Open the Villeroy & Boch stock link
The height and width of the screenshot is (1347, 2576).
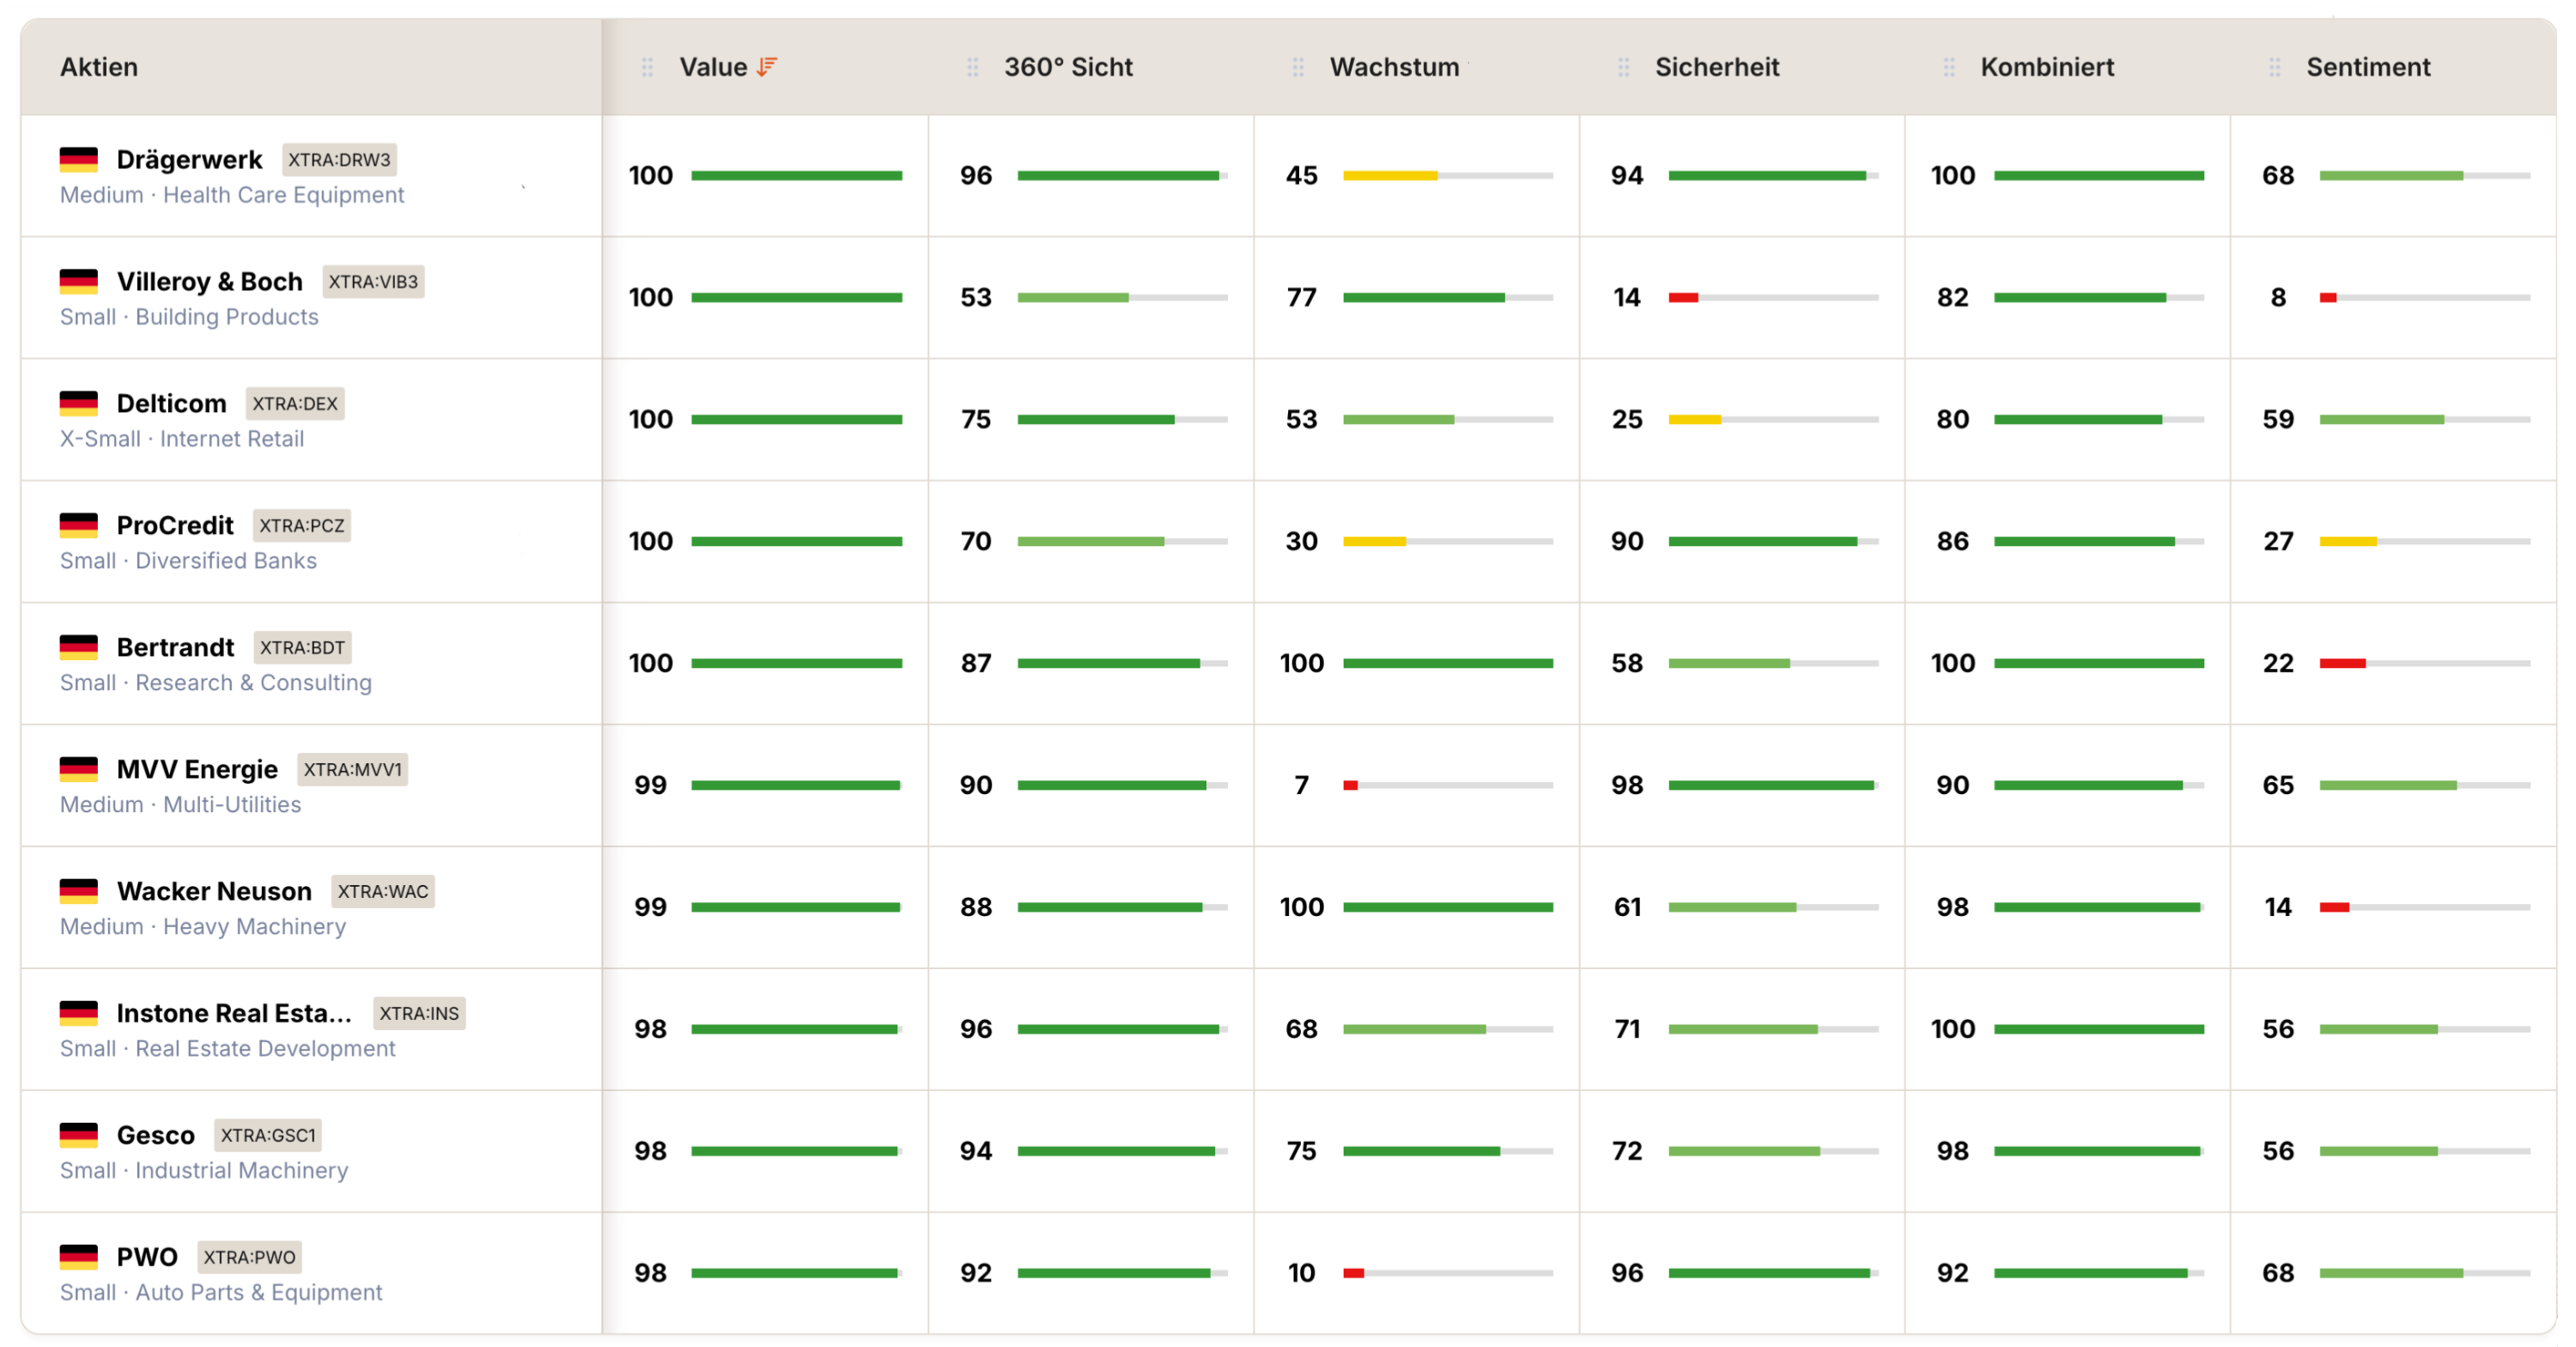click(209, 281)
